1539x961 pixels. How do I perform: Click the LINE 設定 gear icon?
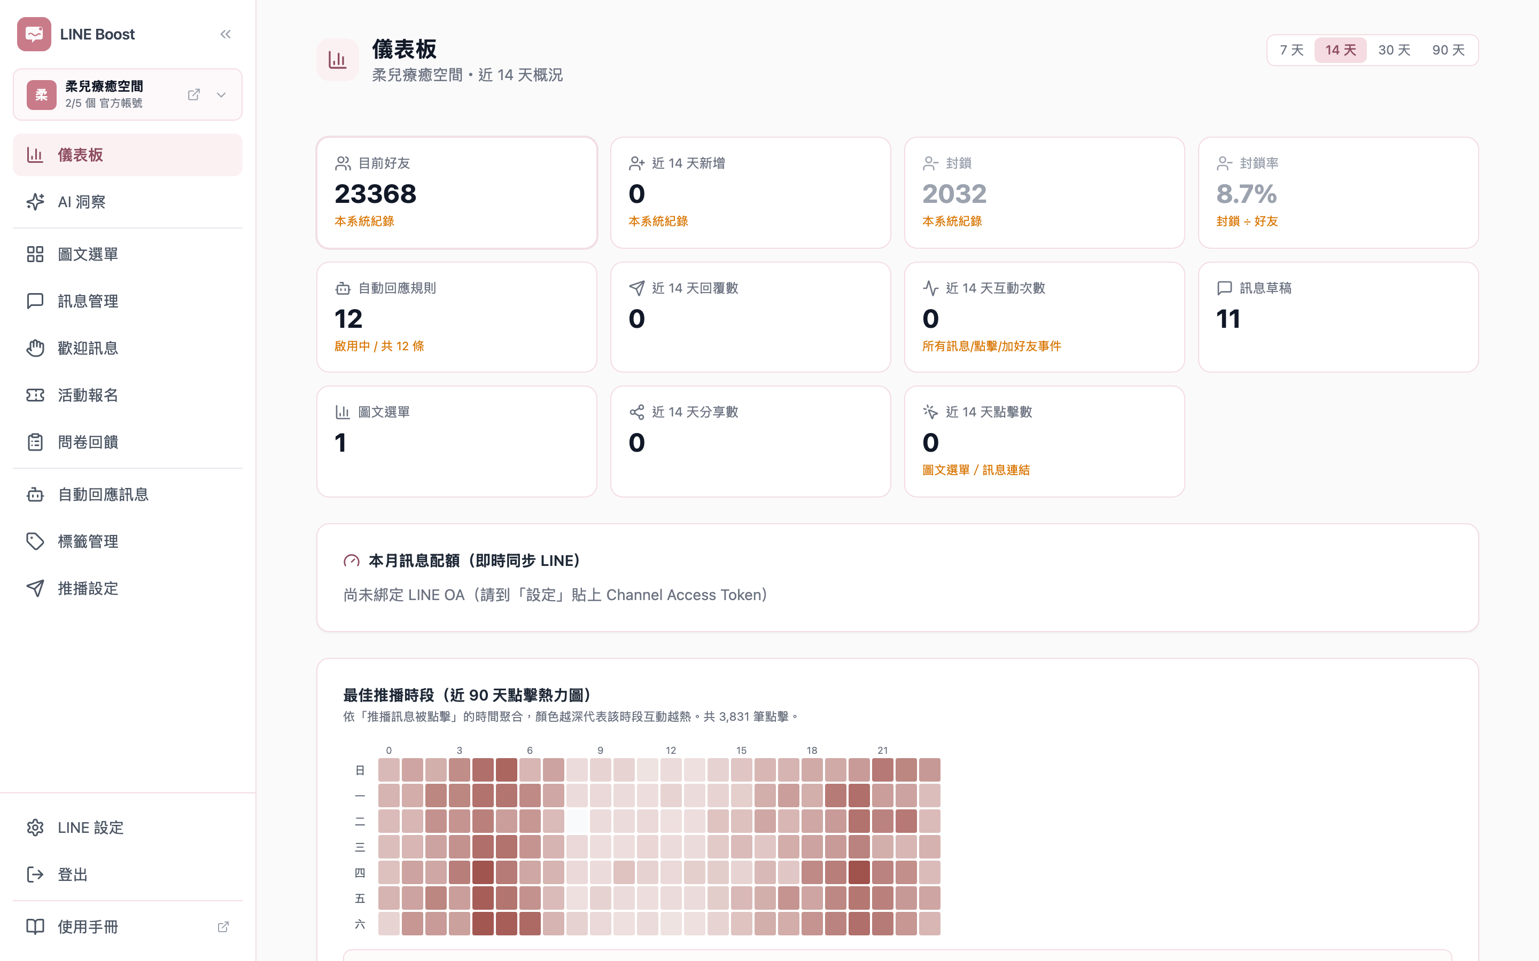pyautogui.click(x=35, y=828)
